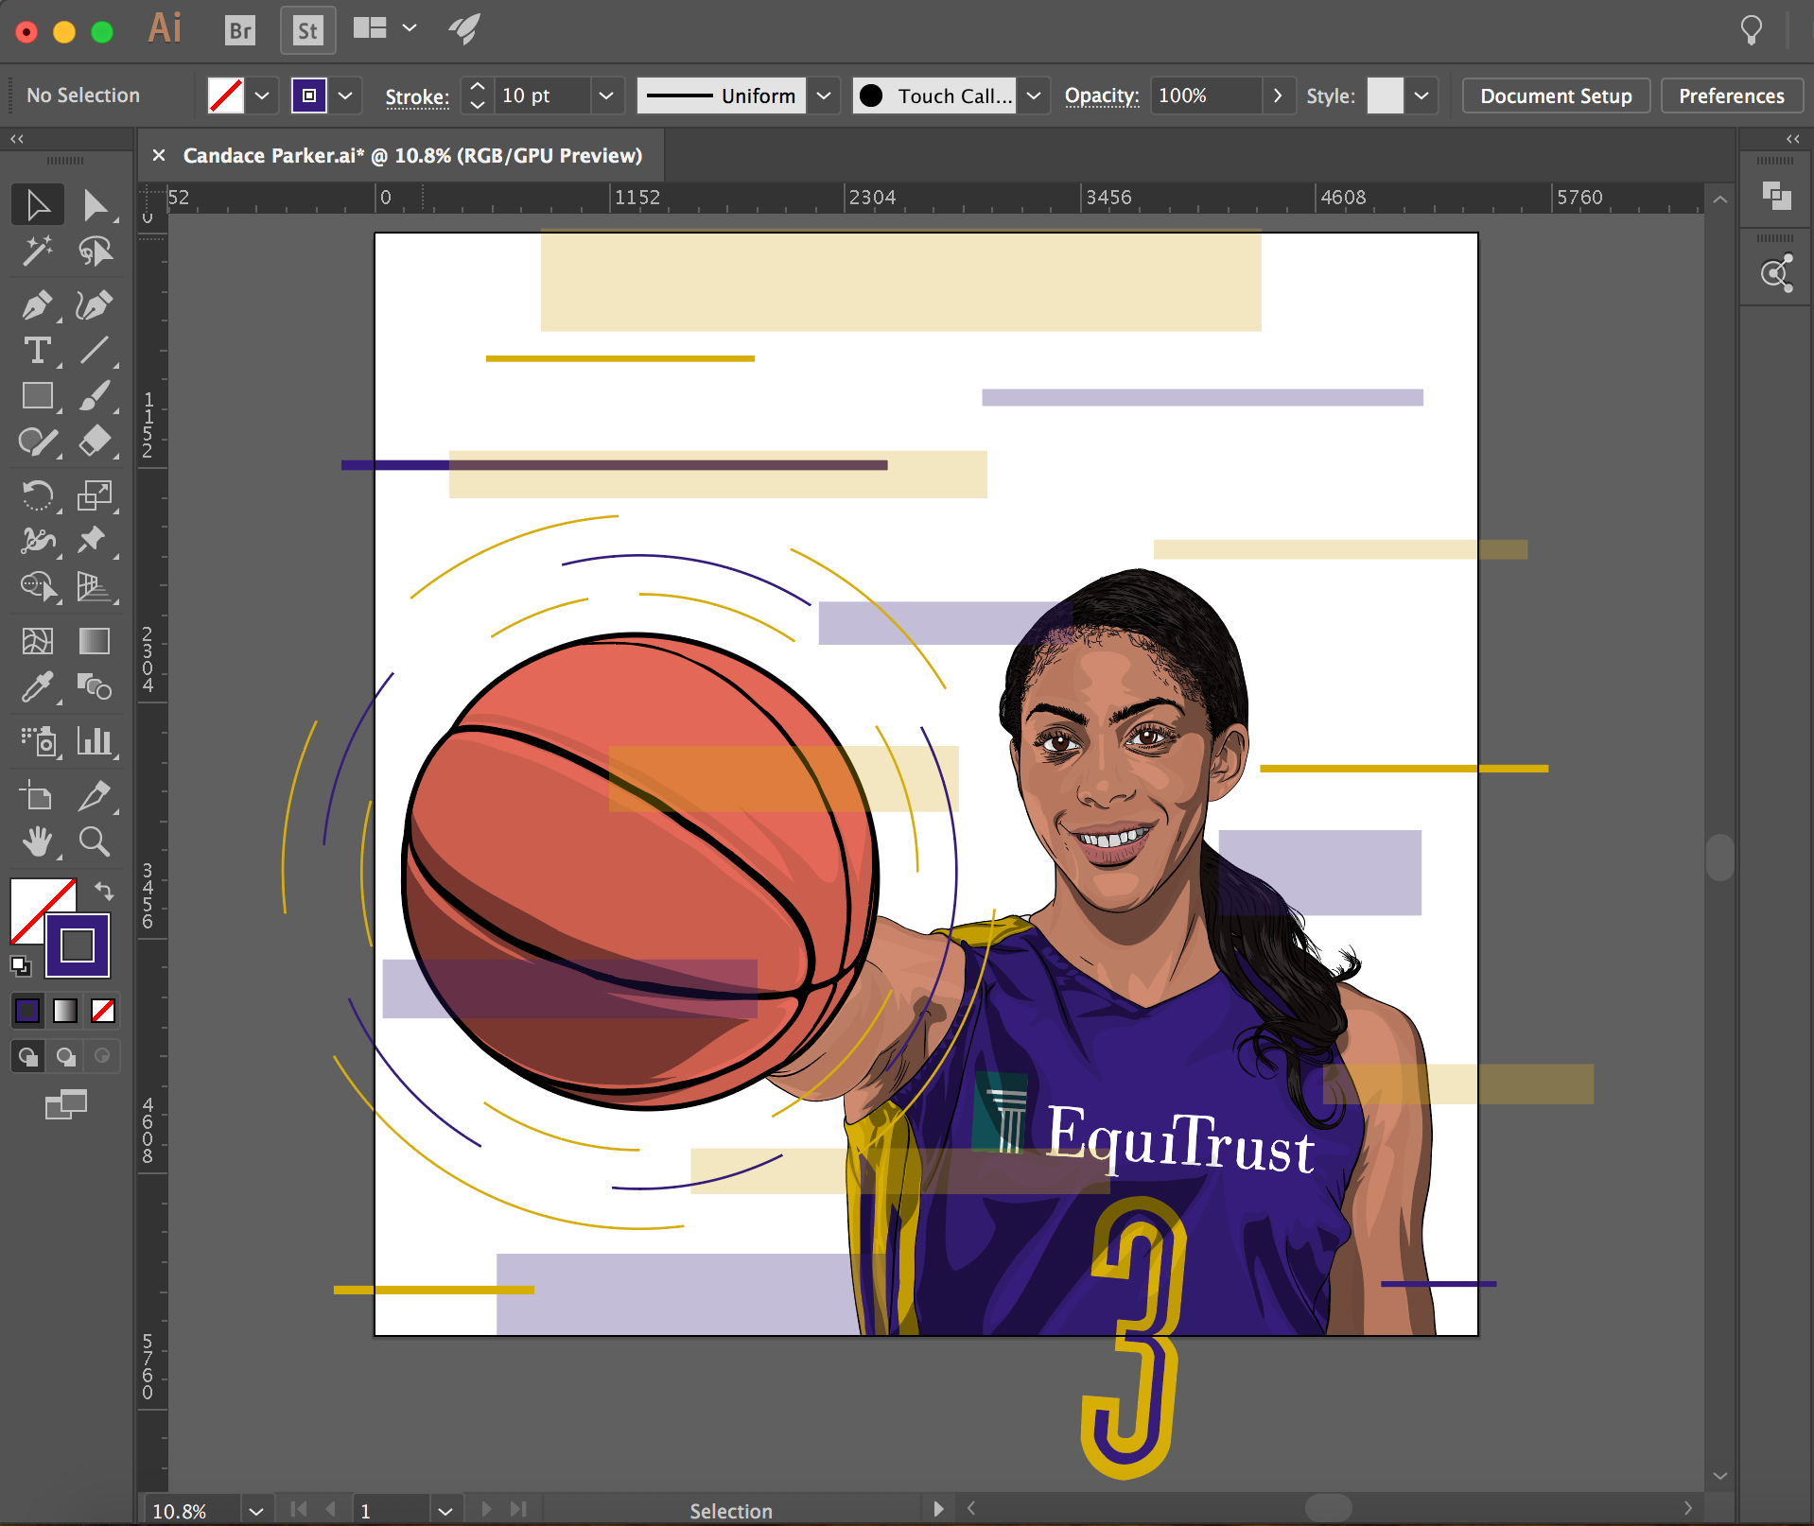Viewport: 1814px width, 1526px height.
Task: Choose the Shaper tool
Action: pyautogui.click(x=38, y=441)
